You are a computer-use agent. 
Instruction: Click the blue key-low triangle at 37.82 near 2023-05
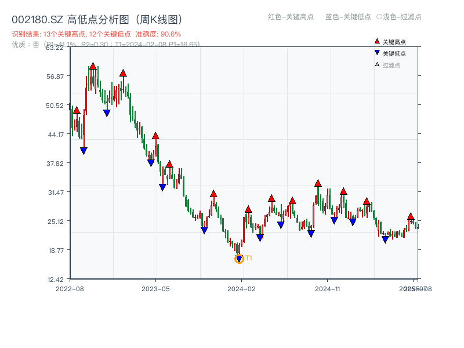pyautogui.click(x=151, y=163)
